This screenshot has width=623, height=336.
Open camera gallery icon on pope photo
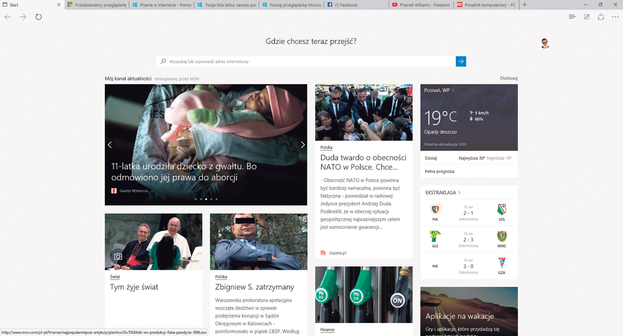(118, 257)
